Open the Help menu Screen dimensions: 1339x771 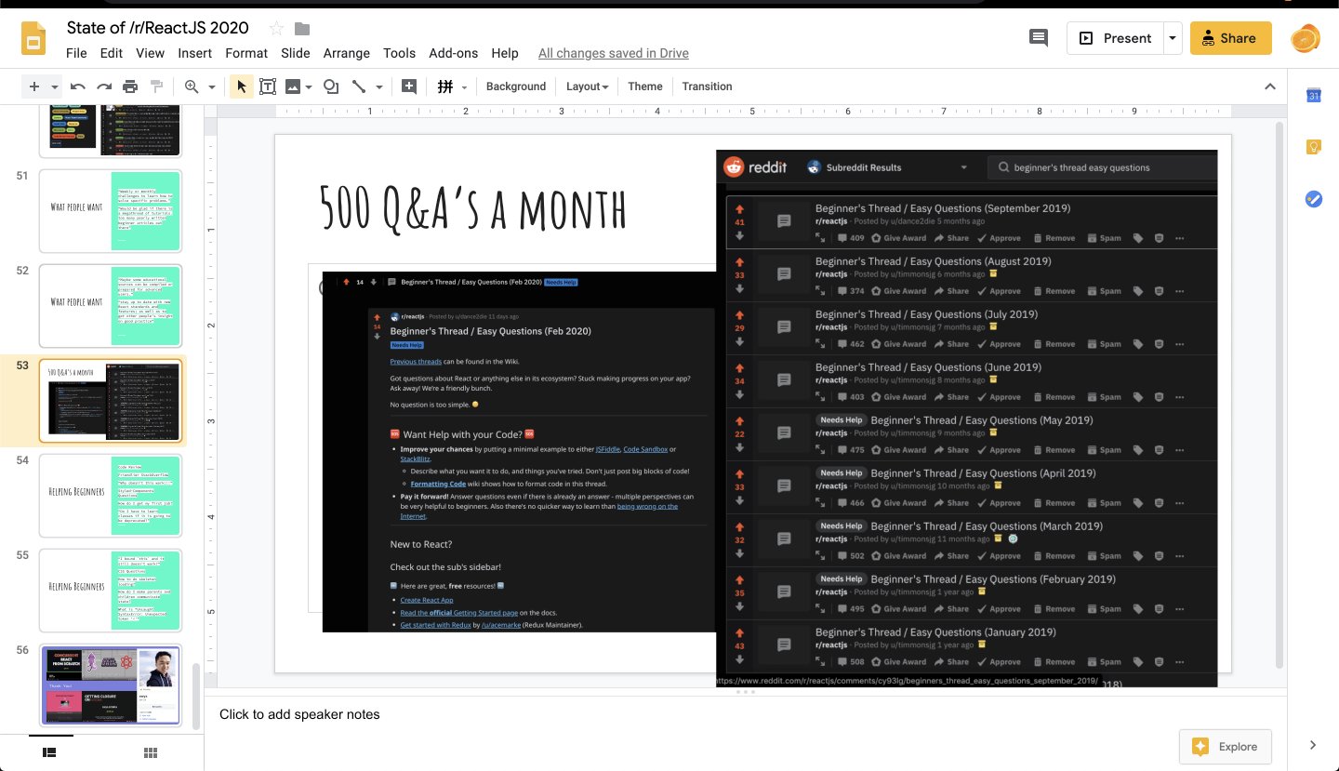point(505,53)
